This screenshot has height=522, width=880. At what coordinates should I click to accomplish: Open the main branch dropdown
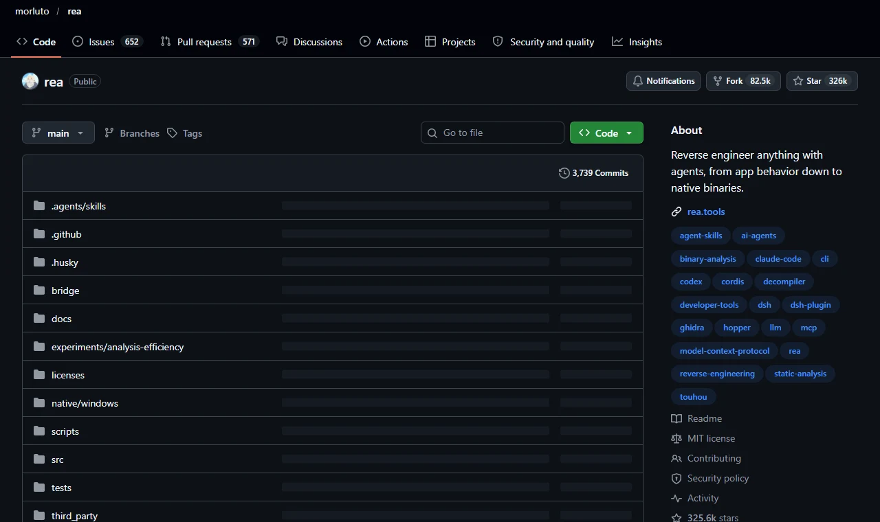[x=58, y=133]
